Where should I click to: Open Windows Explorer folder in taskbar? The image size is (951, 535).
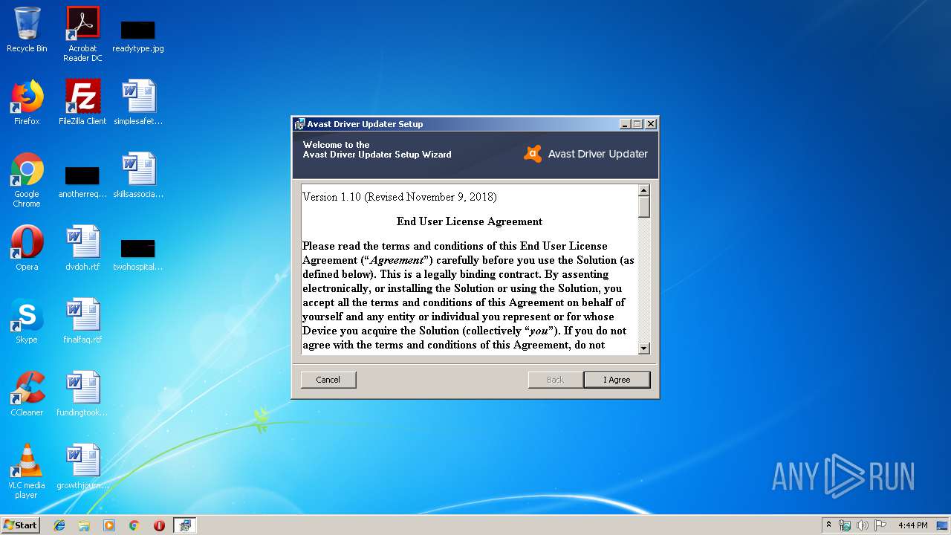[x=84, y=525]
